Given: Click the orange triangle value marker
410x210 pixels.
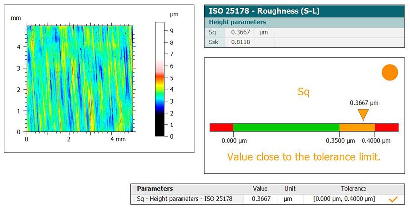Looking at the screenshot, I should pyautogui.click(x=363, y=115).
